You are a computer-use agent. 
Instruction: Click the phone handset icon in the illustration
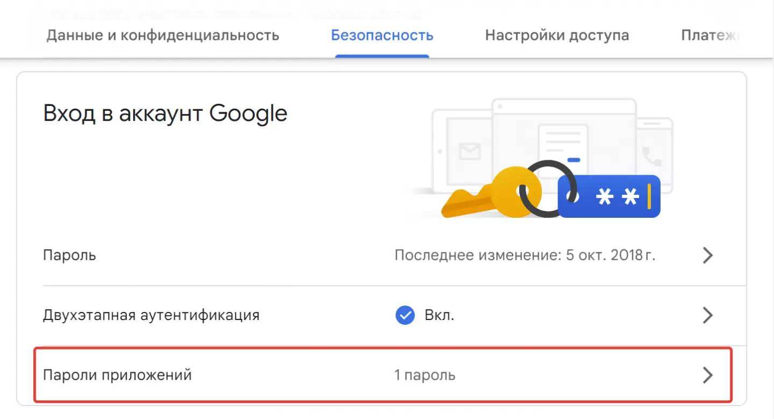point(652,157)
